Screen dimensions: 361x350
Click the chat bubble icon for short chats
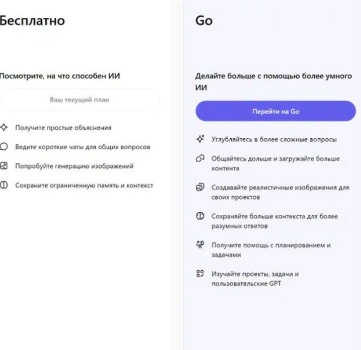coord(4,147)
